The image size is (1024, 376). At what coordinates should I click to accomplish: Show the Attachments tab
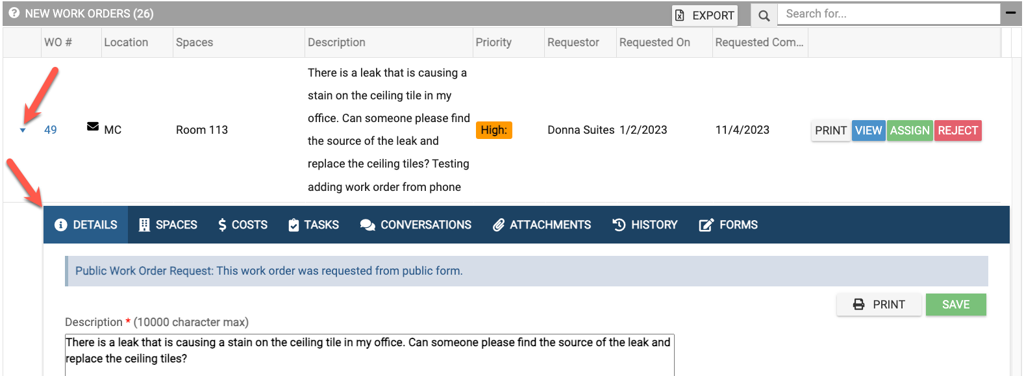pos(542,225)
